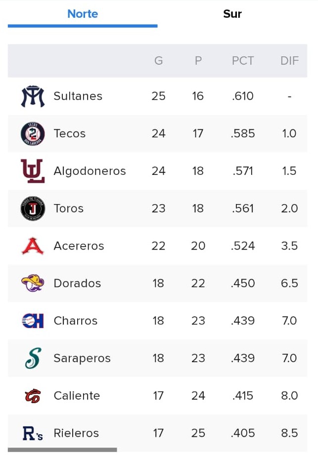This screenshot has width=318, height=460.
Task: Click the Caliente team logo
Action: [33, 396]
